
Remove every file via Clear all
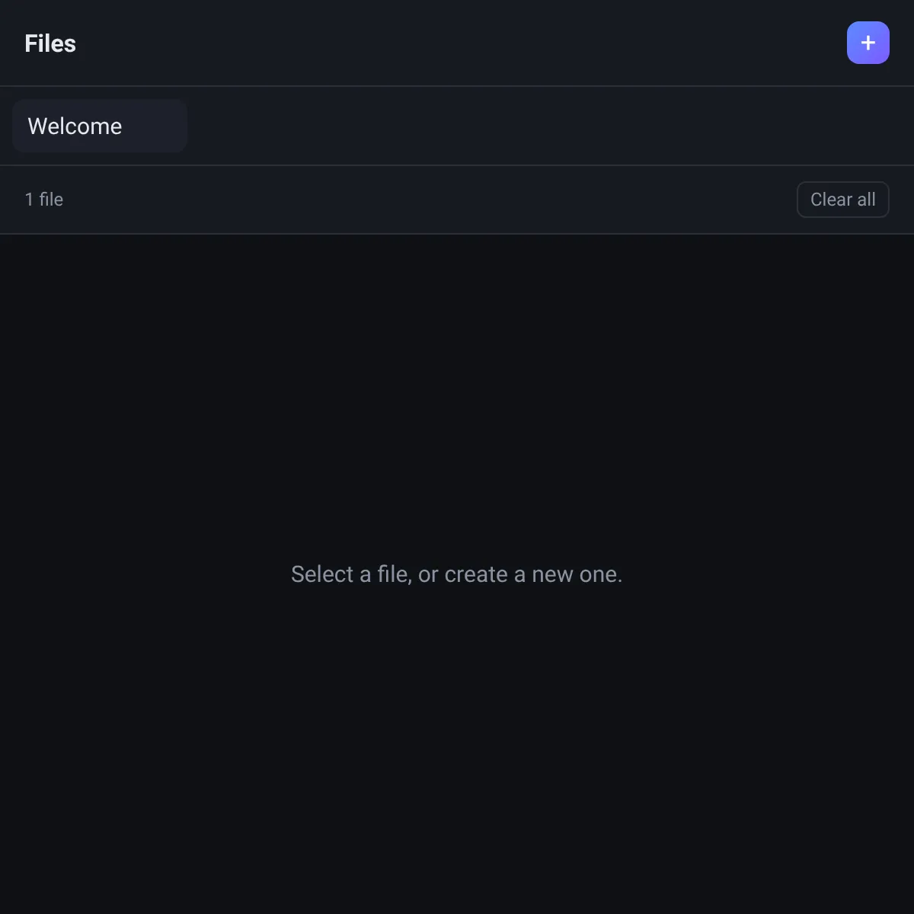coord(842,200)
